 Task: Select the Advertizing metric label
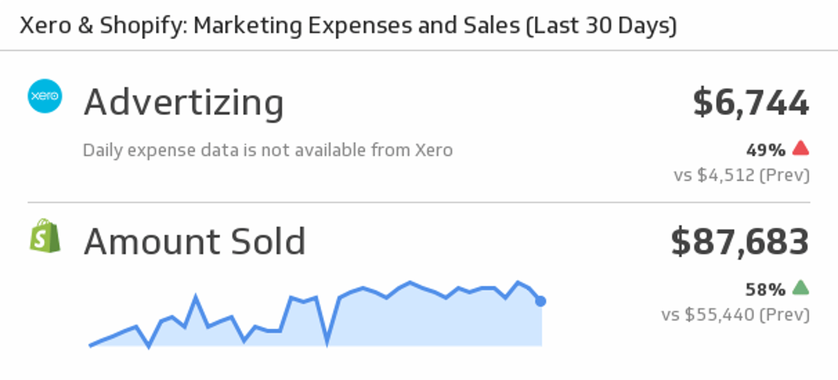184,103
